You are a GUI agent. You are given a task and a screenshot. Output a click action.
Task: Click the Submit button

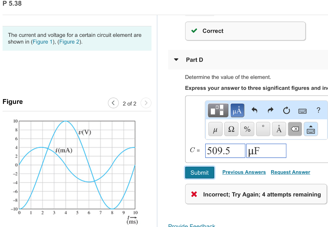point(199,172)
